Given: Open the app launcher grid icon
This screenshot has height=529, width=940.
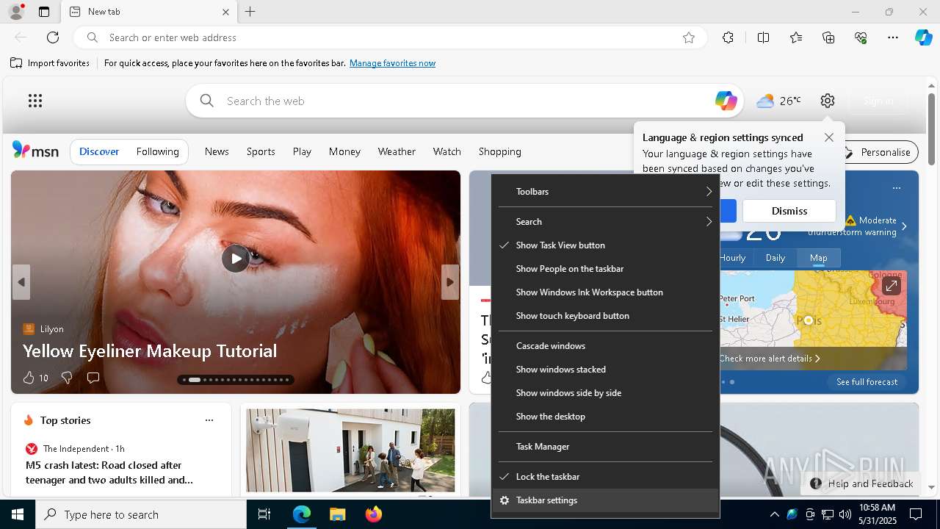Looking at the screenshot, I should (35, 101).
